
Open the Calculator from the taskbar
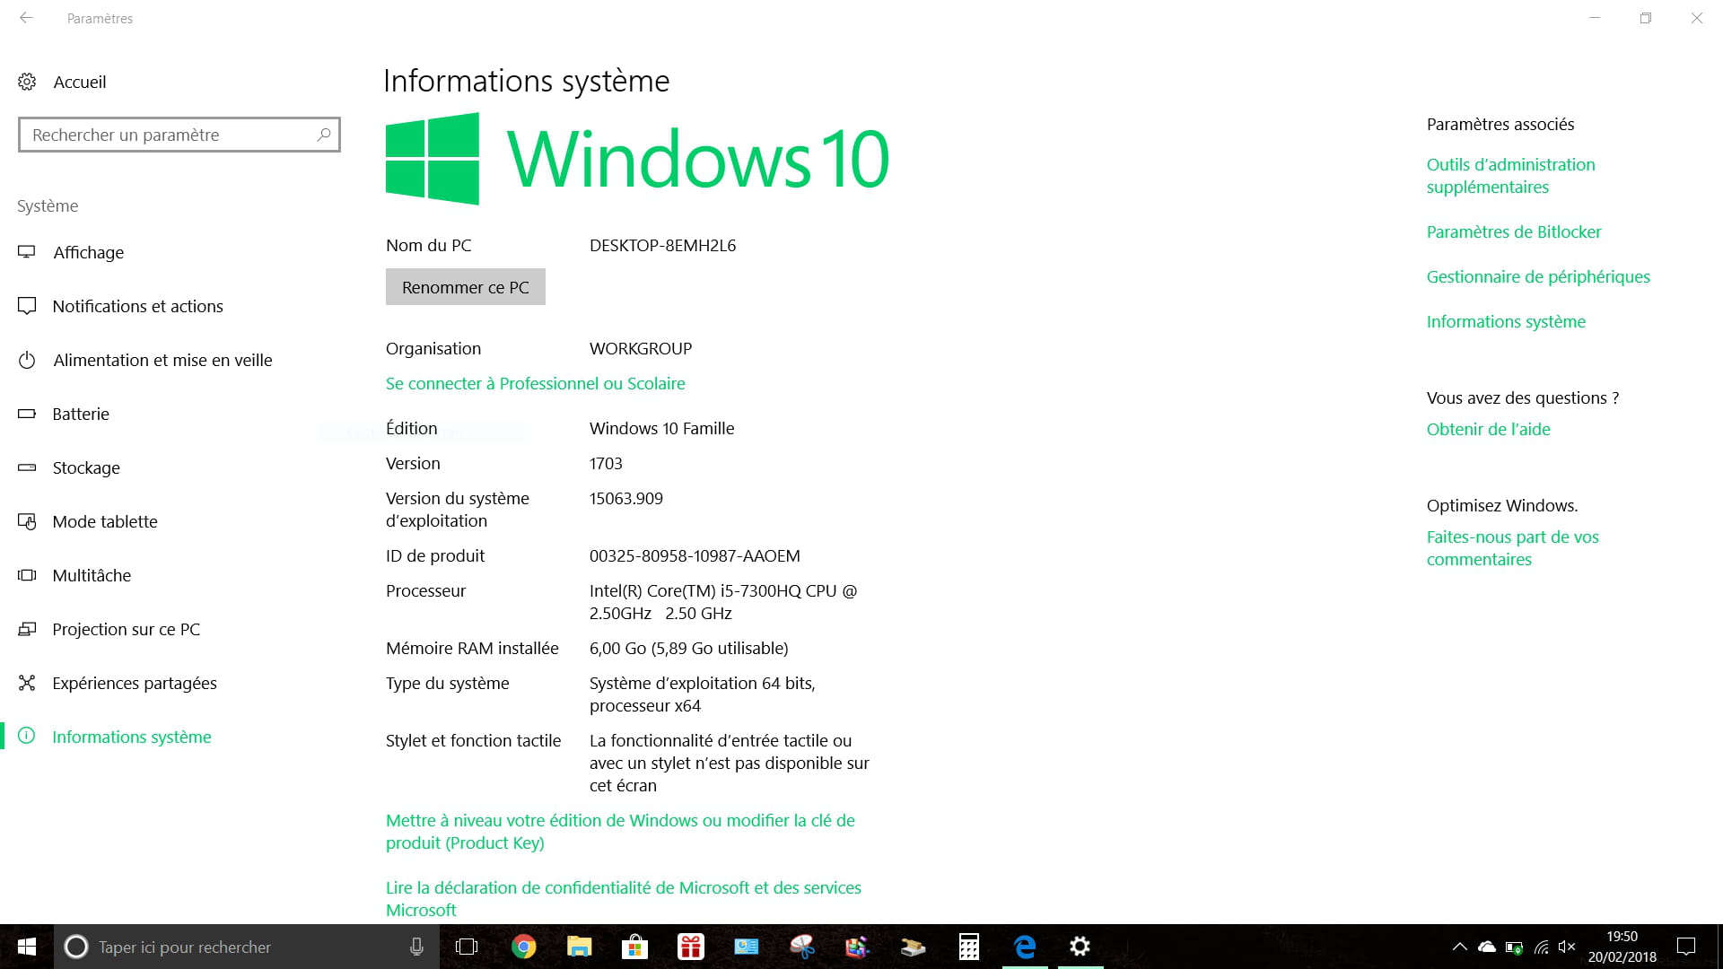click(968, 947)
